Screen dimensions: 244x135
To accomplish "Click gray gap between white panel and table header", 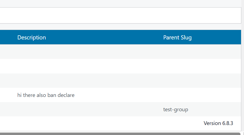I will tap(121, 27).
